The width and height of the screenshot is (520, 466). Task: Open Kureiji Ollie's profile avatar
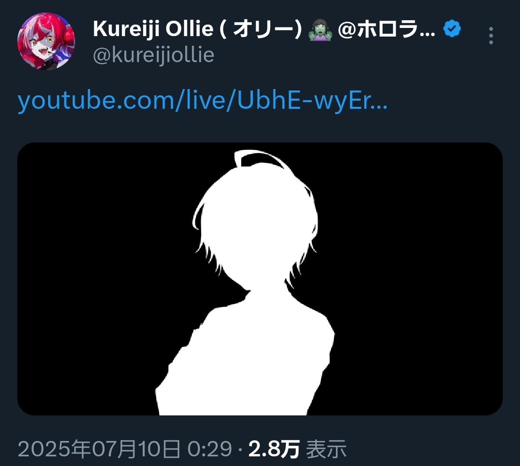[x=46, y=41]
